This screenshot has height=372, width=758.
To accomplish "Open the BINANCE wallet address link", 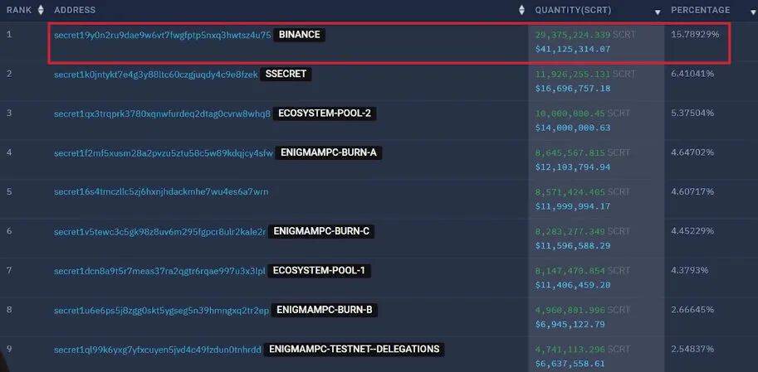I will pyautogui.click(x=163, y=35).
